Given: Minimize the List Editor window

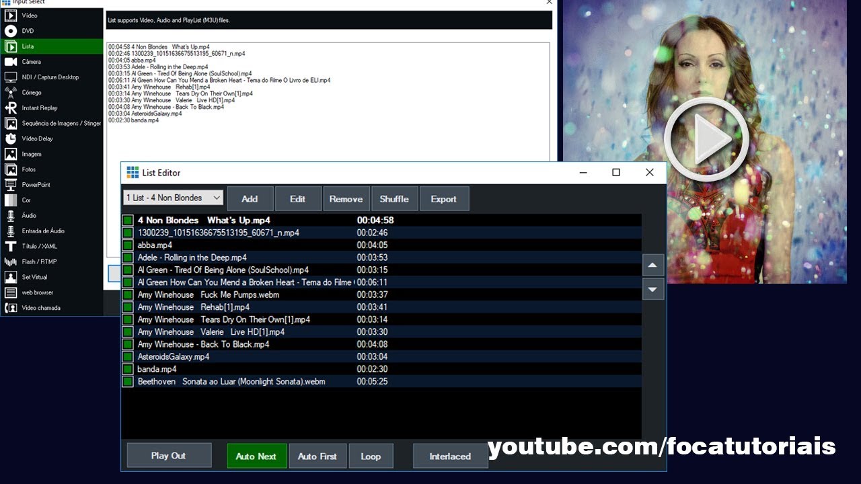Looking at the screenshot, I should coord(584,173).
